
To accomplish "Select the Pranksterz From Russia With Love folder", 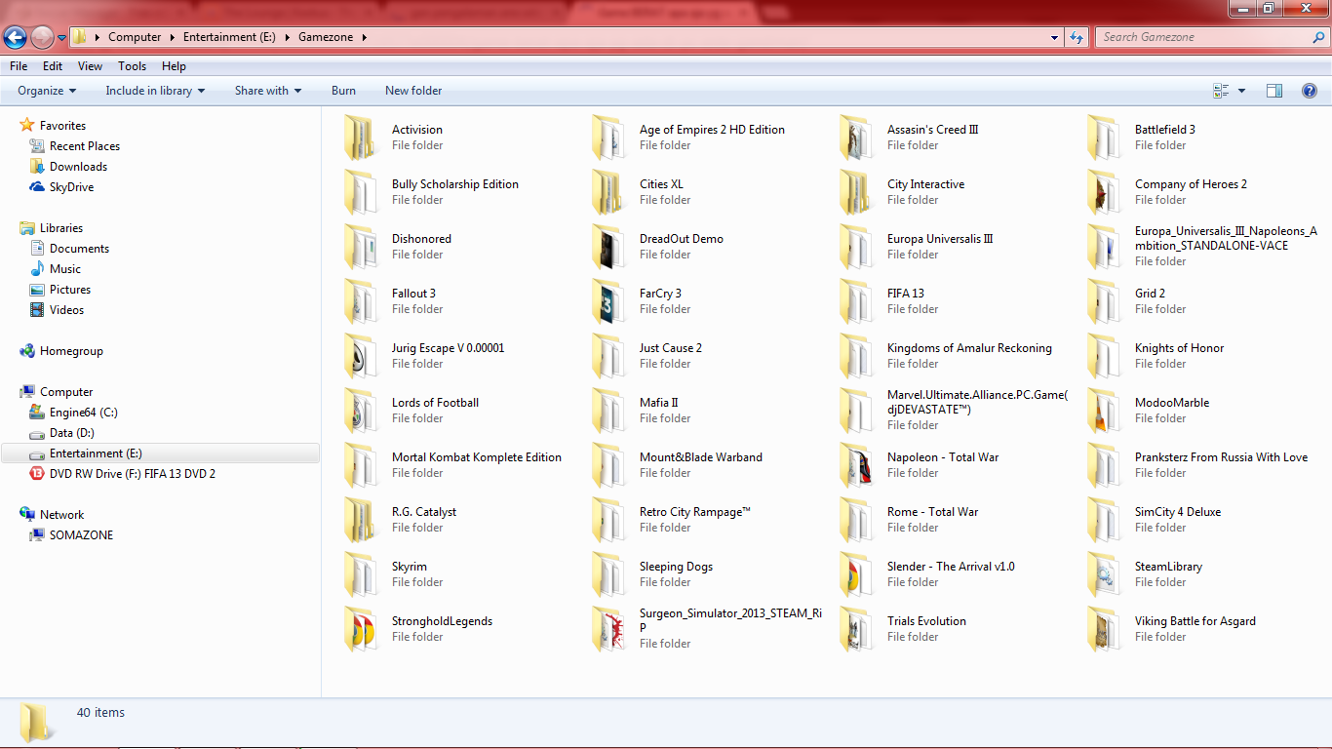I will tap(1221, 457).
